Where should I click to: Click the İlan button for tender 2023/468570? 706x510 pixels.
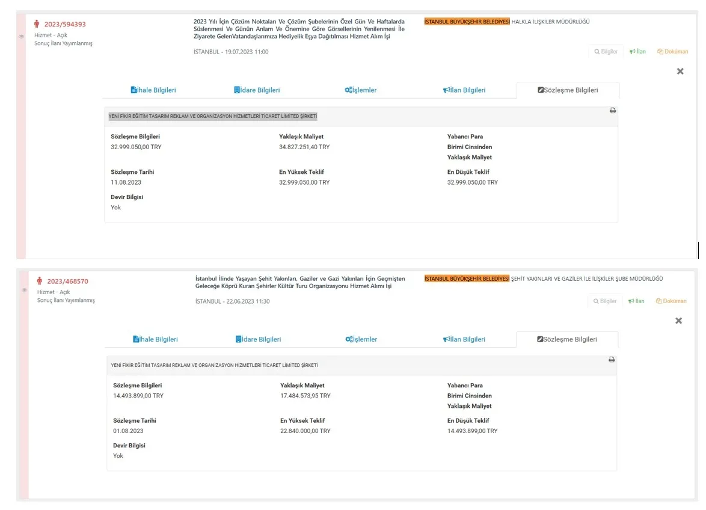pyautogui.click(x=636, y=301)
